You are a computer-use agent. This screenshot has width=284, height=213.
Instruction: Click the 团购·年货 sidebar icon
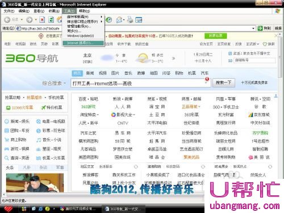point(7,131)
